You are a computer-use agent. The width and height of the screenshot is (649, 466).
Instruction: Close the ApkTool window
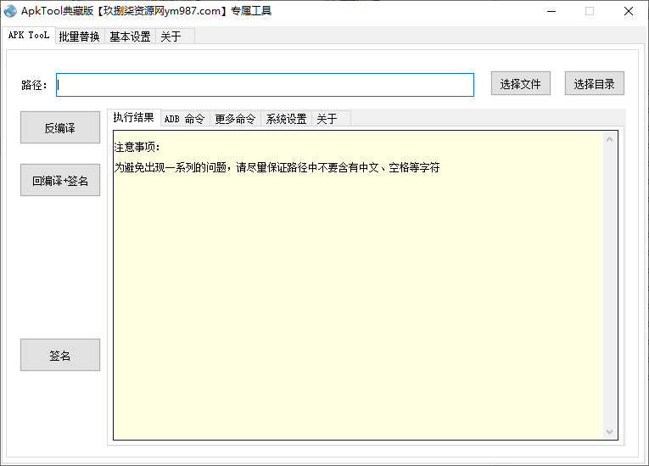click(629, 11)
